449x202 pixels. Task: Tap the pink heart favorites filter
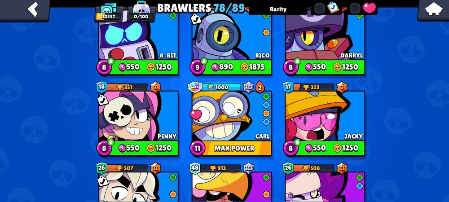[x=370, y=8]
